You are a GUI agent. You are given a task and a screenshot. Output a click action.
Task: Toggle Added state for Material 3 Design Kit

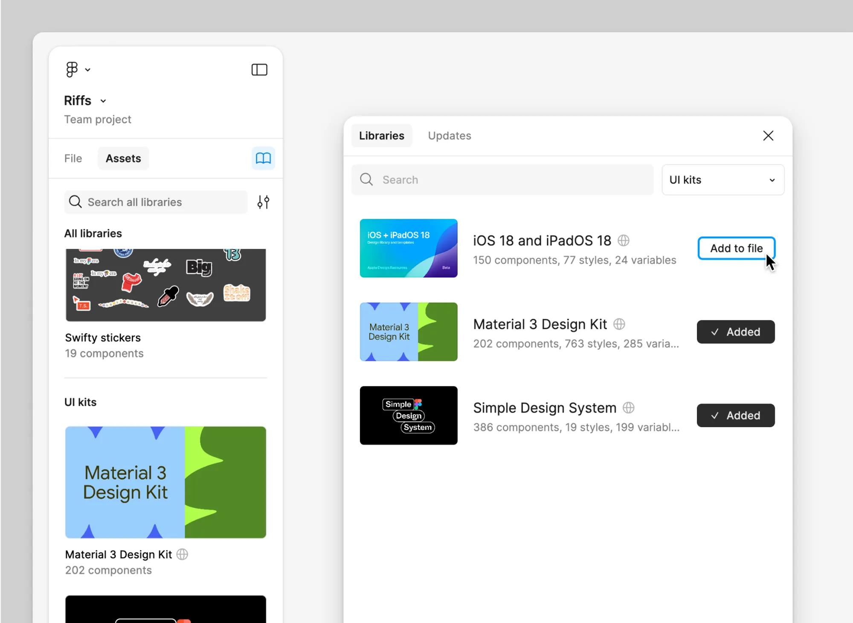(736, 332)
